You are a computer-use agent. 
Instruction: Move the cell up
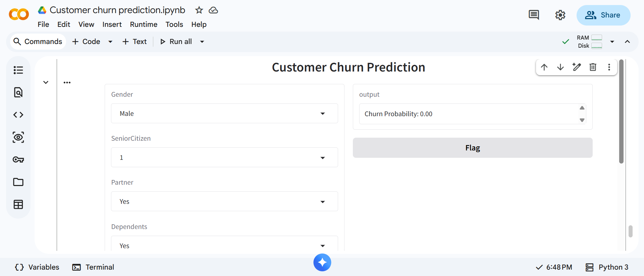(544, 67)
